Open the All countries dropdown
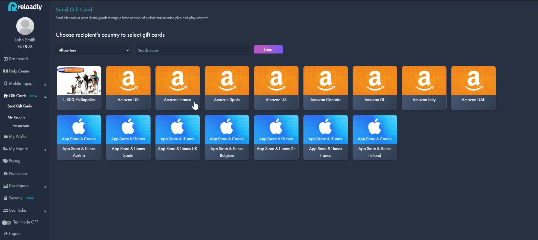The height and width of the screenshot is (240, 538). (x=93, y=50)
